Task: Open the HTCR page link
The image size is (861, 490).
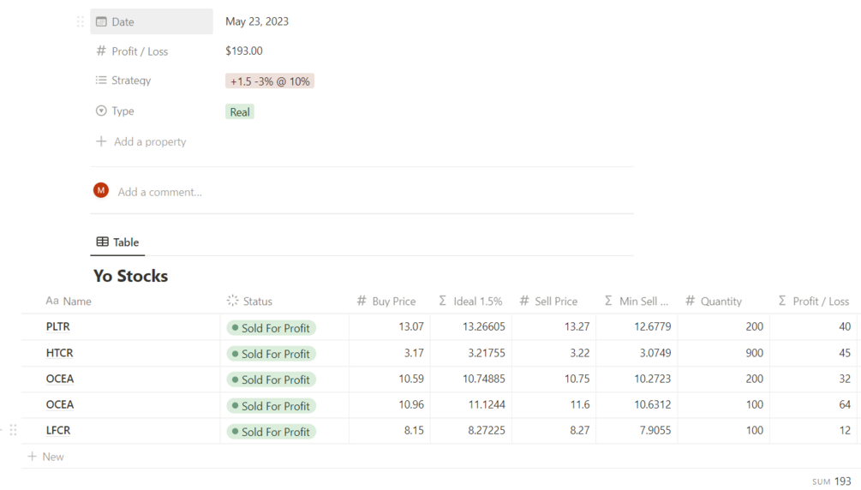Action: point(60,353)
